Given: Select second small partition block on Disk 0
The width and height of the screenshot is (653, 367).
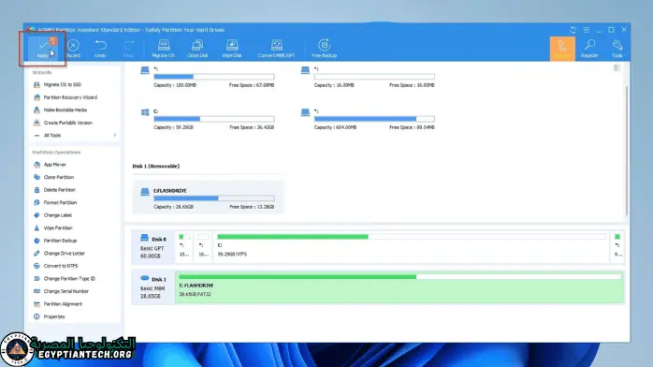Looking at the screenshot, I should [x=203, y=246].
